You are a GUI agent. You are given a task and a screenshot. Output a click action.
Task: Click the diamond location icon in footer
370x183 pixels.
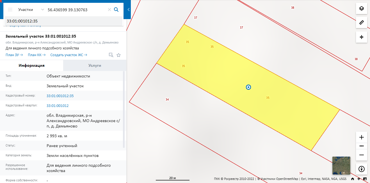[359, 179]
